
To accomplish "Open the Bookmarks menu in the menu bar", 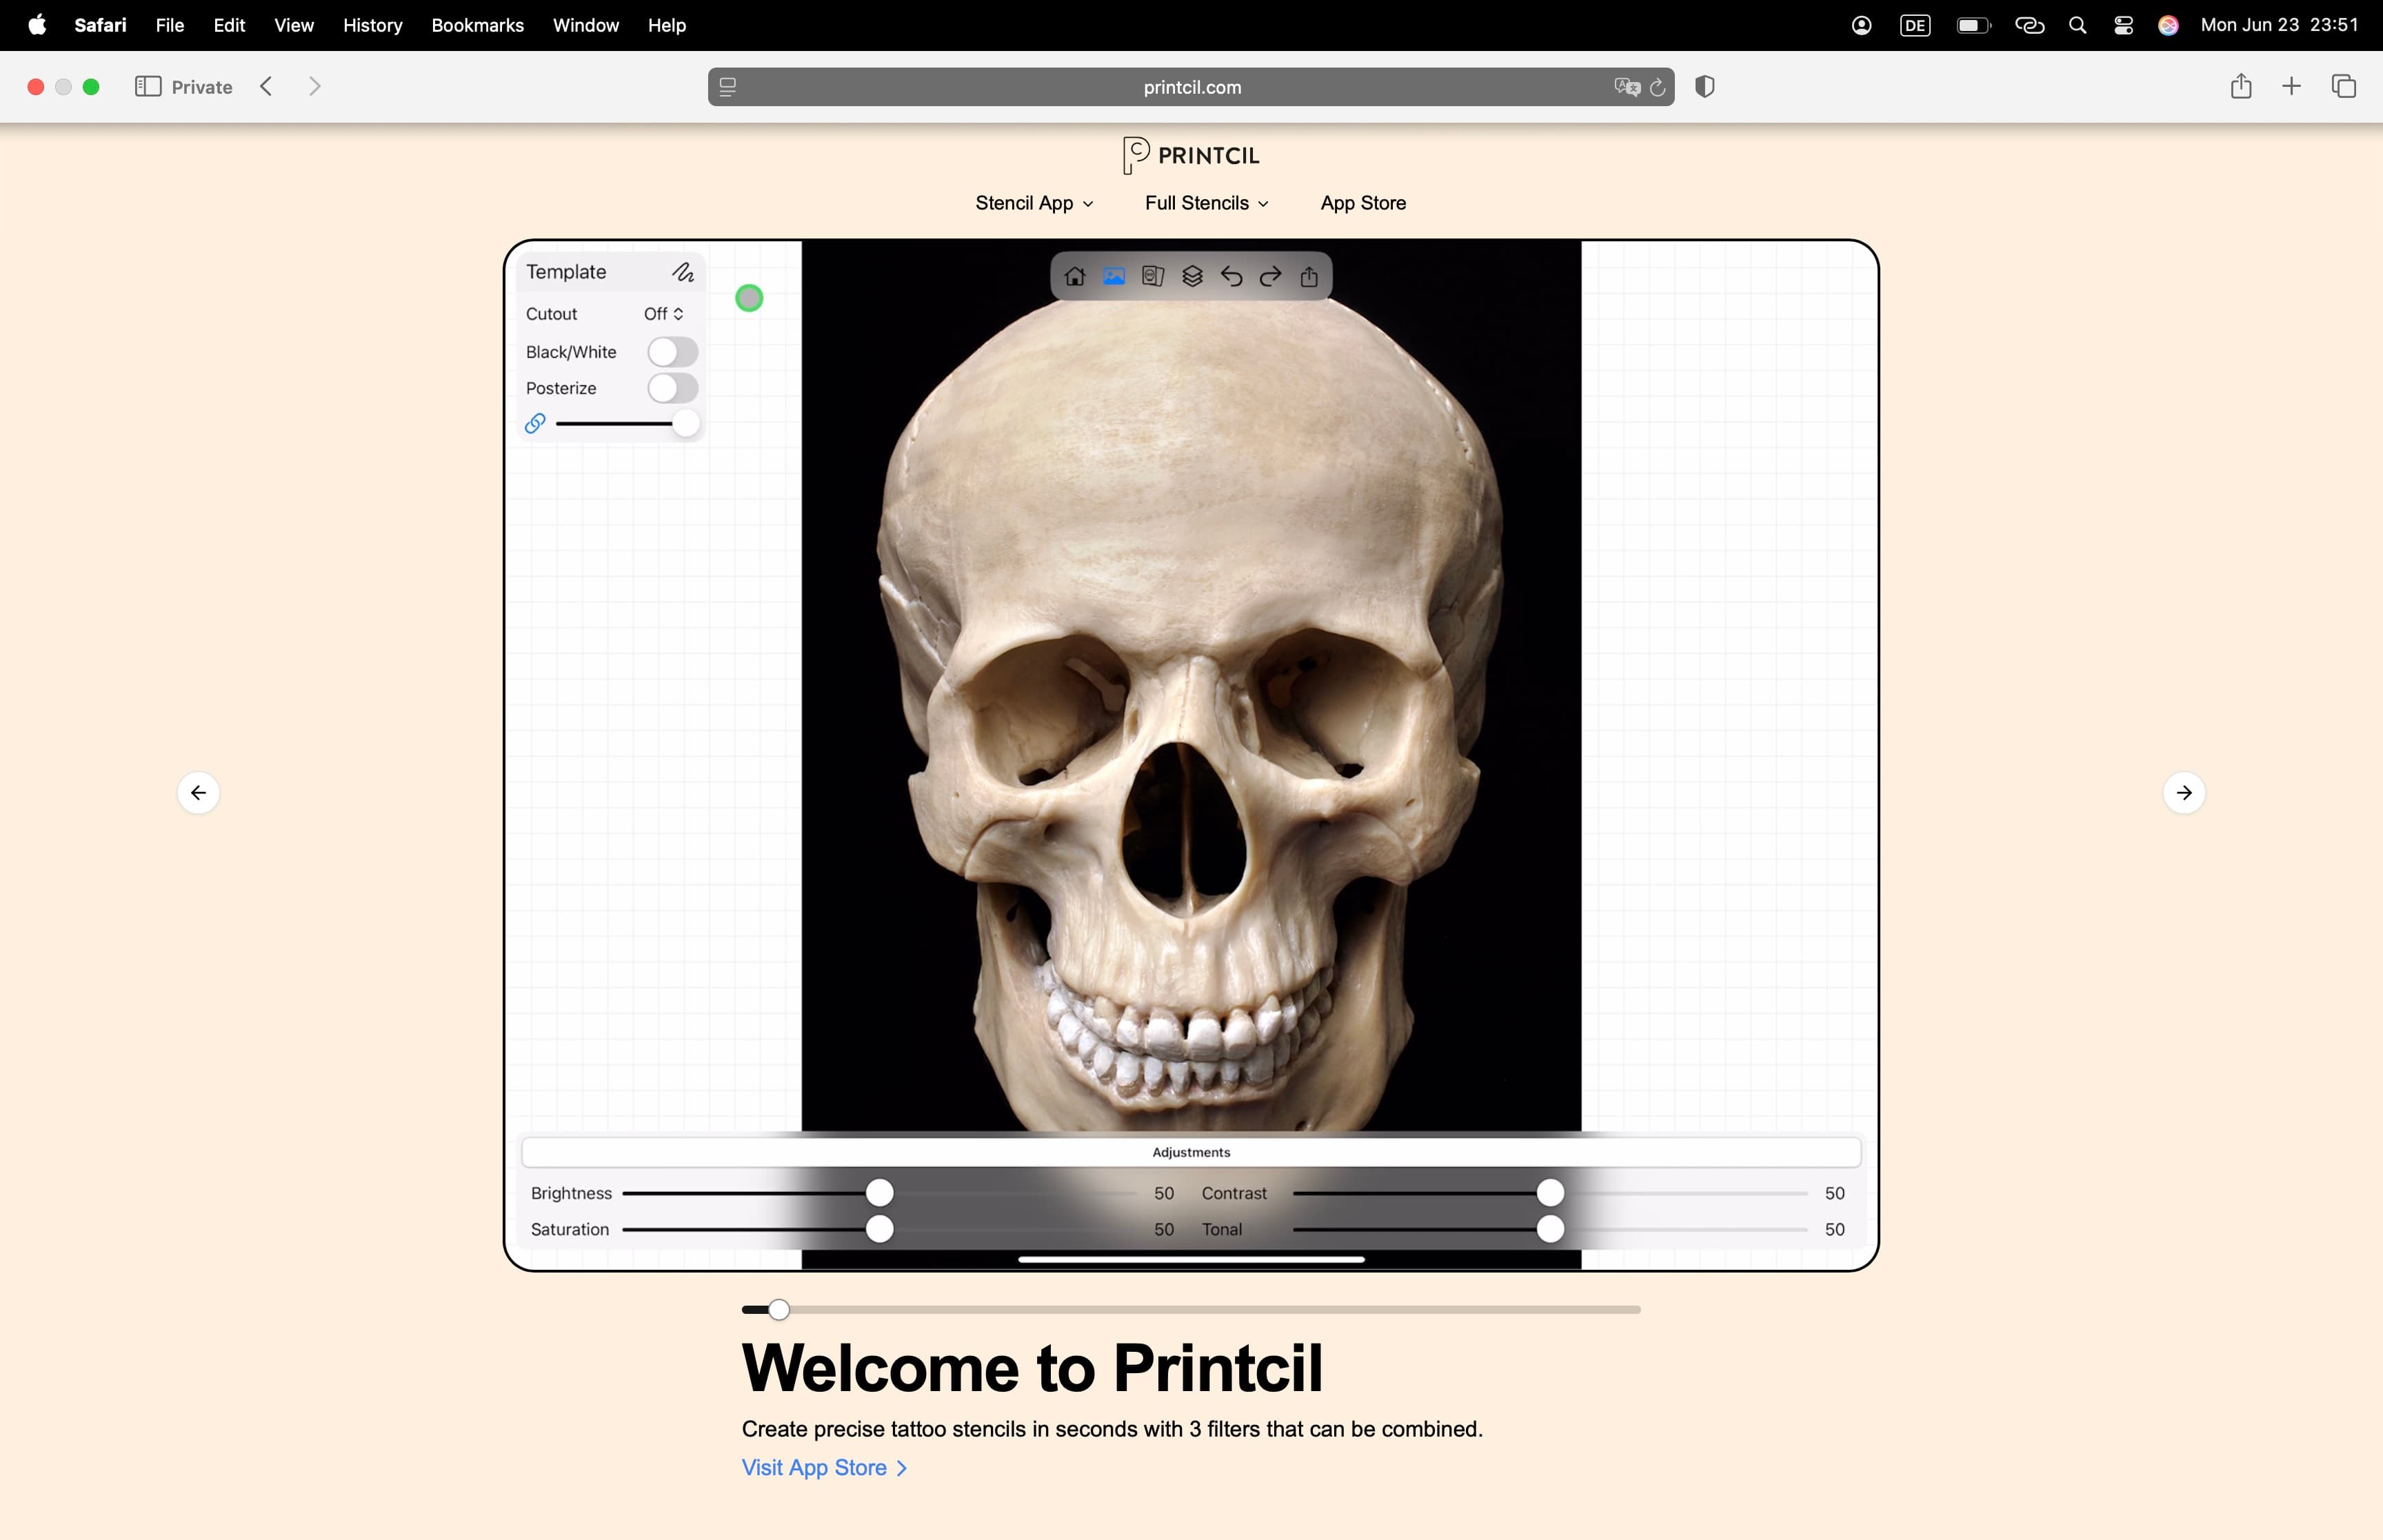I will tap(477, 25).
